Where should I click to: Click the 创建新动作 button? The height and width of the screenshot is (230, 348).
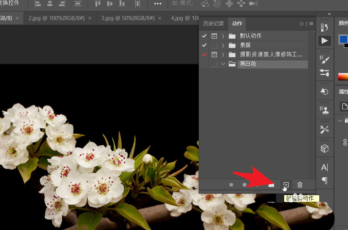(x=286, y=184)
